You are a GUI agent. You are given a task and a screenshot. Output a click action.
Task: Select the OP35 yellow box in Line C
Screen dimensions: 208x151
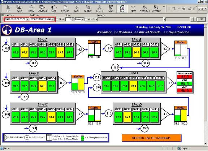[51, 117]
